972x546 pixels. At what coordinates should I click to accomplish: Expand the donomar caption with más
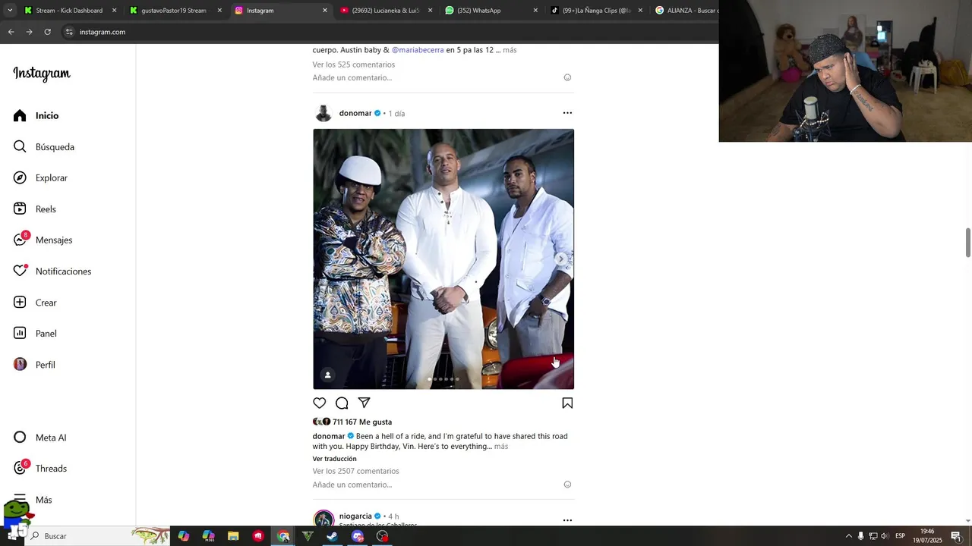(501, 447)
